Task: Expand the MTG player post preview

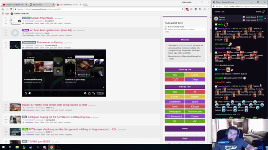Action: pos(23,132)
